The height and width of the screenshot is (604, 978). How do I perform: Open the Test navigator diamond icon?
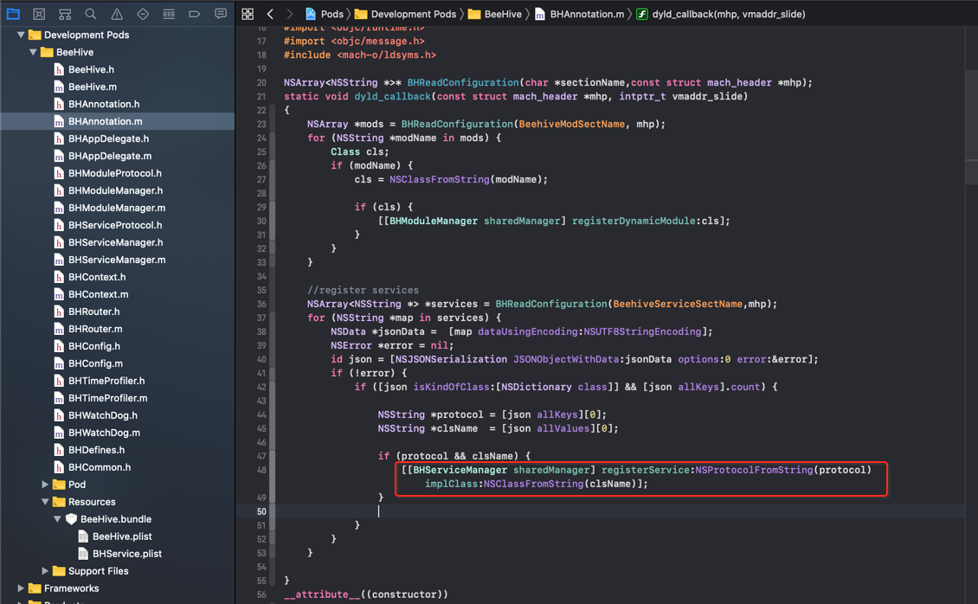(x=143, y=14)
